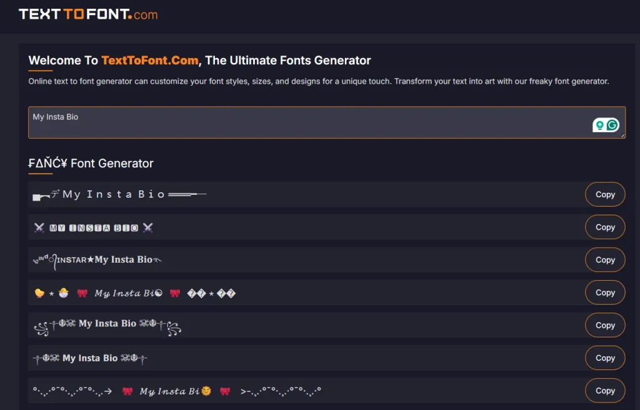The image size is (640, 410).
Task: Select skull-decorated text without swirl flourishes
Action: [x=90, y=358]
